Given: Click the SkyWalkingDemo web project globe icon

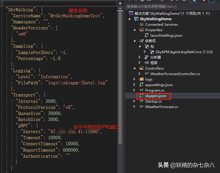Looking at the screenshot, I should pos(136,19).
